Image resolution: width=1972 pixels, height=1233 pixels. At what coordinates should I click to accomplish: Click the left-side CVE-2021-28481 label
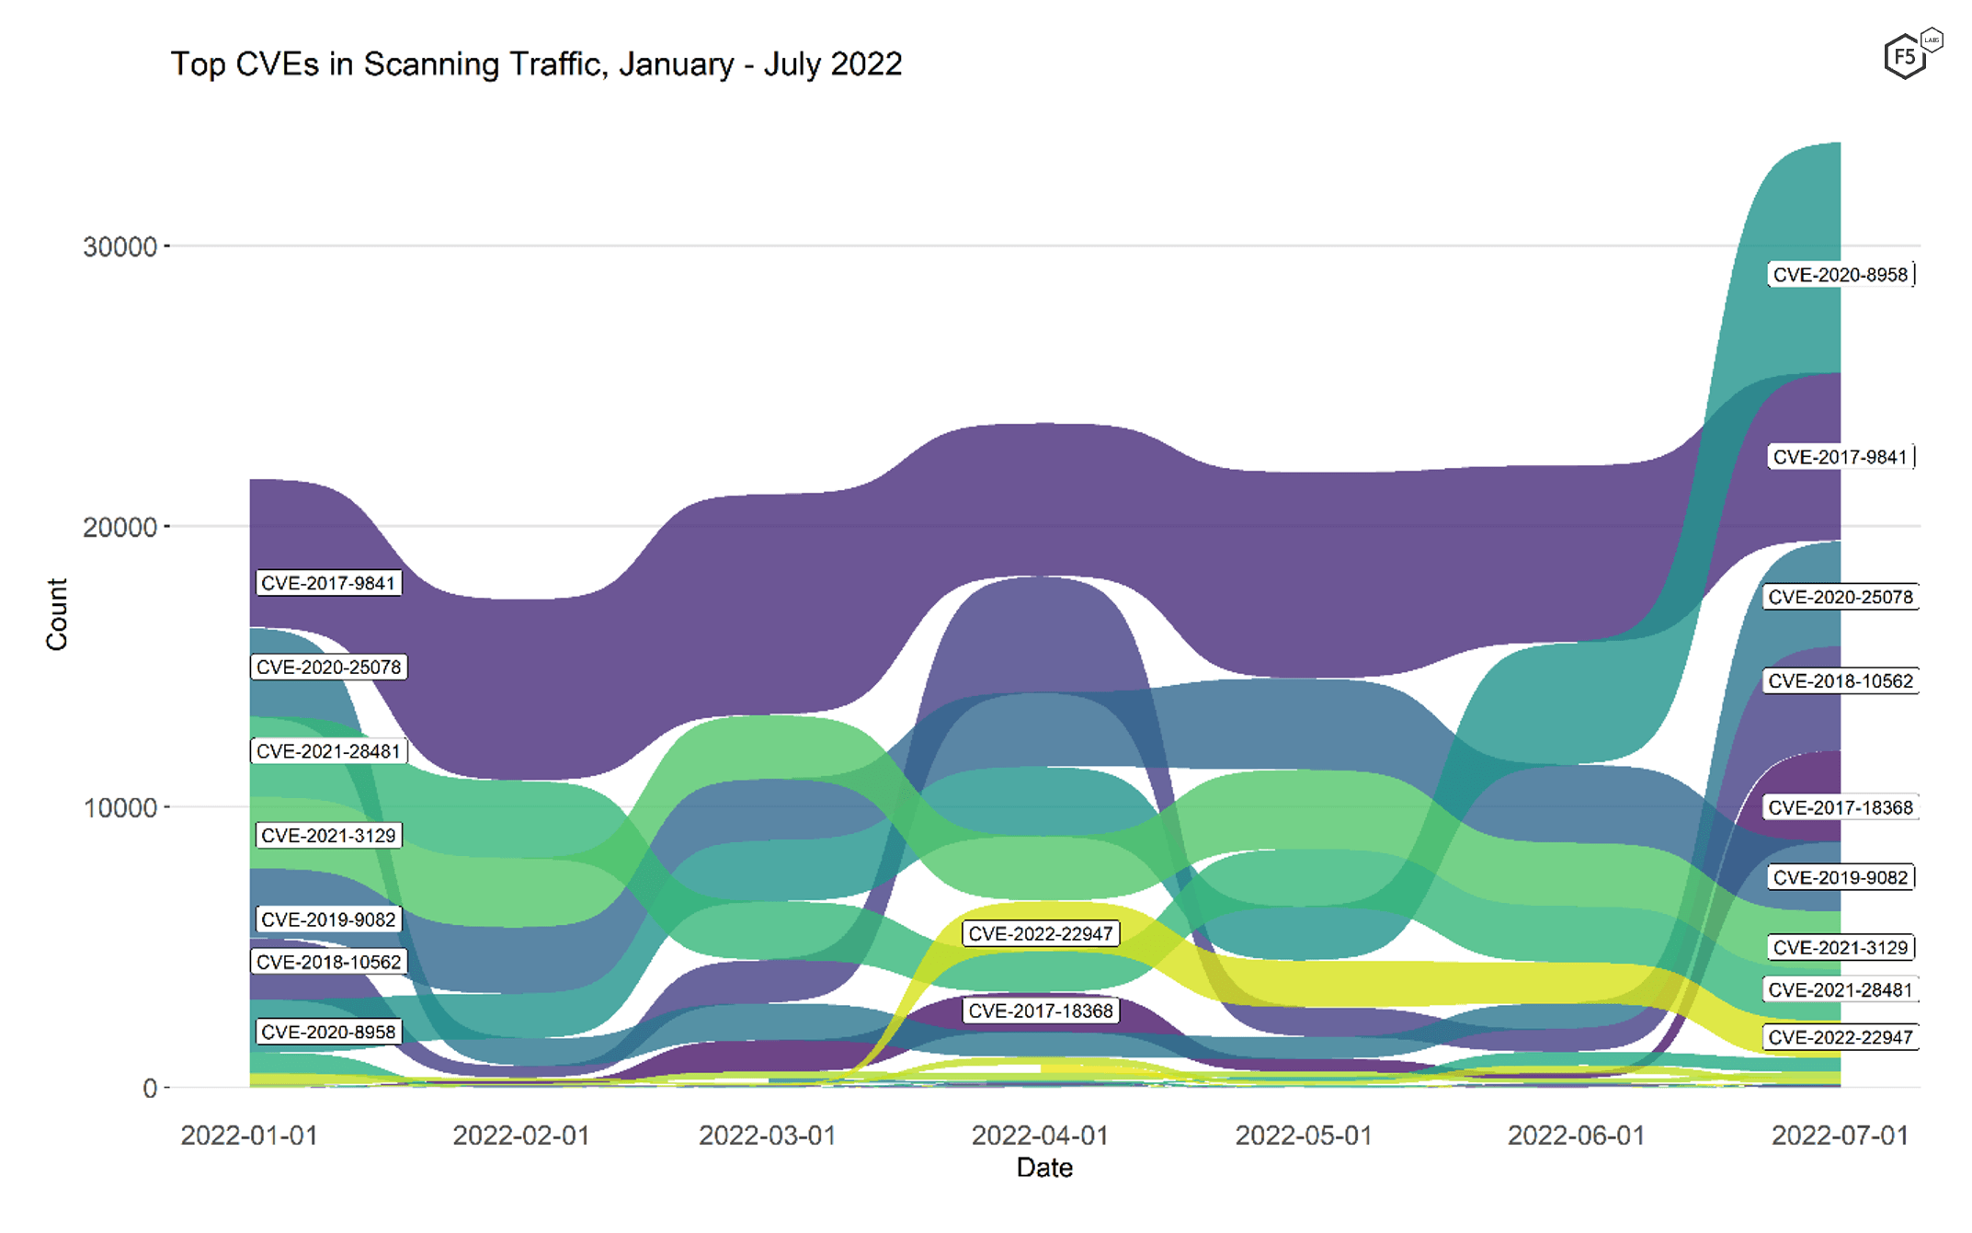[328, 751]
